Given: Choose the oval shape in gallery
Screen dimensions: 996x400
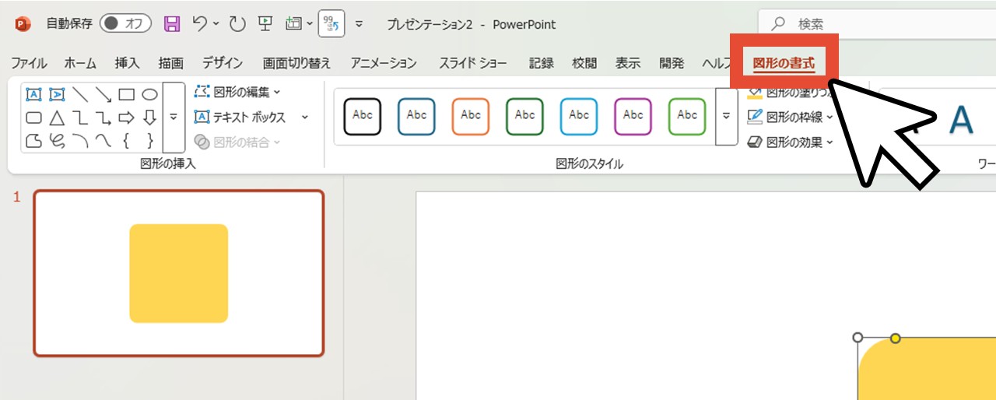Looking at the screenshot, I should [x=150, y=94].
